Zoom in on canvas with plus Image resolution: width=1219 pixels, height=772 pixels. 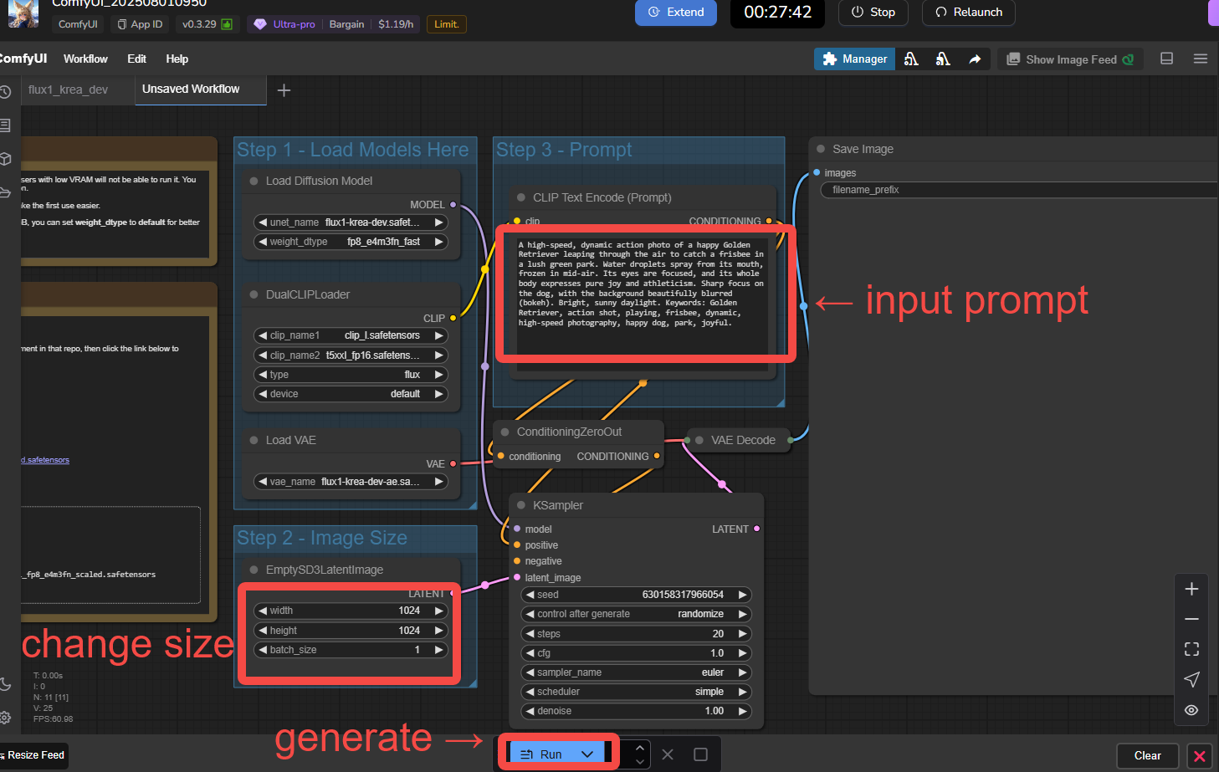coord(1191,589)
